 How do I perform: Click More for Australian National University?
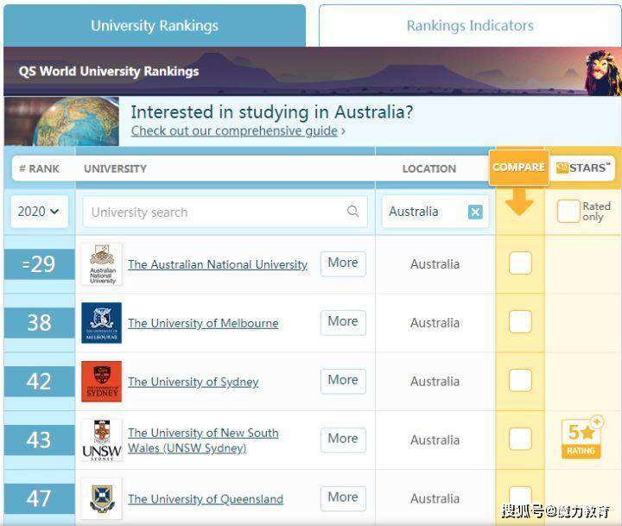point(343,263)
